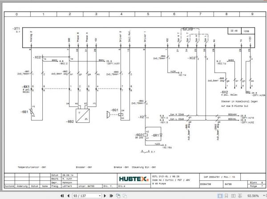
Task: Open the page number dropdown arrow
Action: pos(100,196)
